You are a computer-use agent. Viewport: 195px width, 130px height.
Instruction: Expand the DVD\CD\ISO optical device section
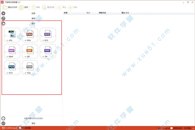tap(33, 118)
